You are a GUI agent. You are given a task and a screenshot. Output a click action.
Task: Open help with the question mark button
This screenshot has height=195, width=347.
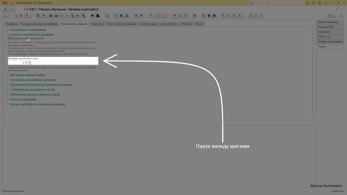(x=341, y=16)
